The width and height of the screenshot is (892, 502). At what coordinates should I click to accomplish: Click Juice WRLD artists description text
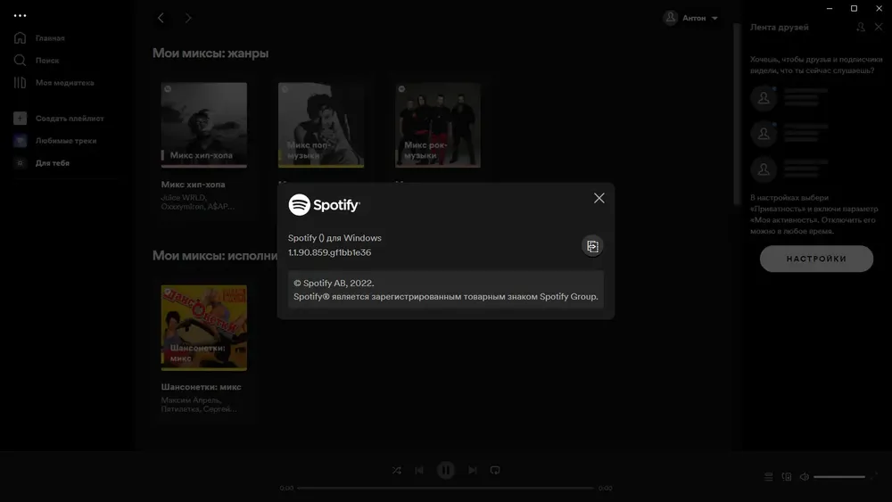197,202
